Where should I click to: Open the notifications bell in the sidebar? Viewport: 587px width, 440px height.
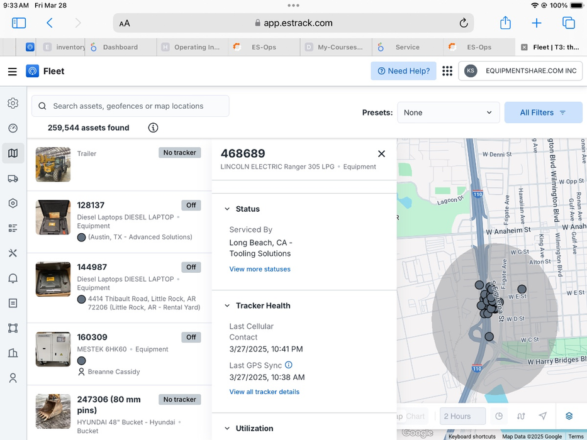[13, 278]
